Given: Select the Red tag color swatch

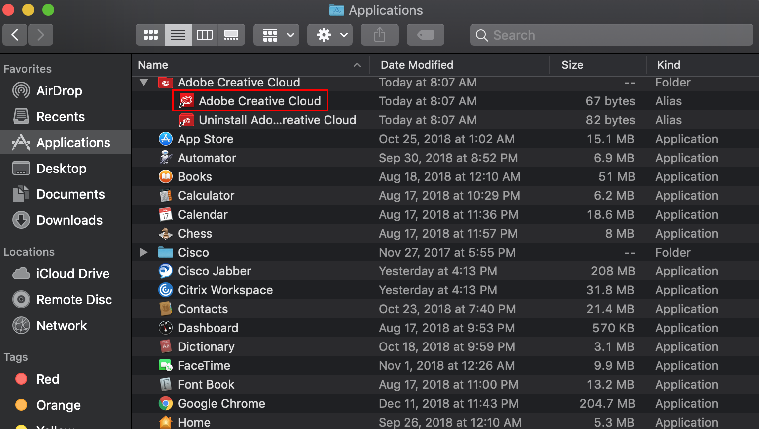Looking at the screenshot, I should 22,379.
